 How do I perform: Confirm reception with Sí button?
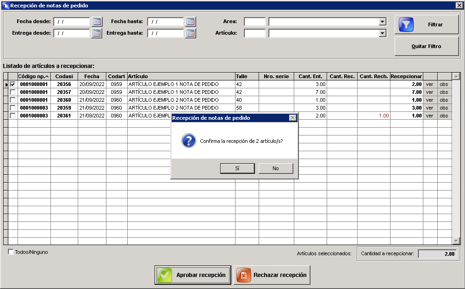click(237, 168)
